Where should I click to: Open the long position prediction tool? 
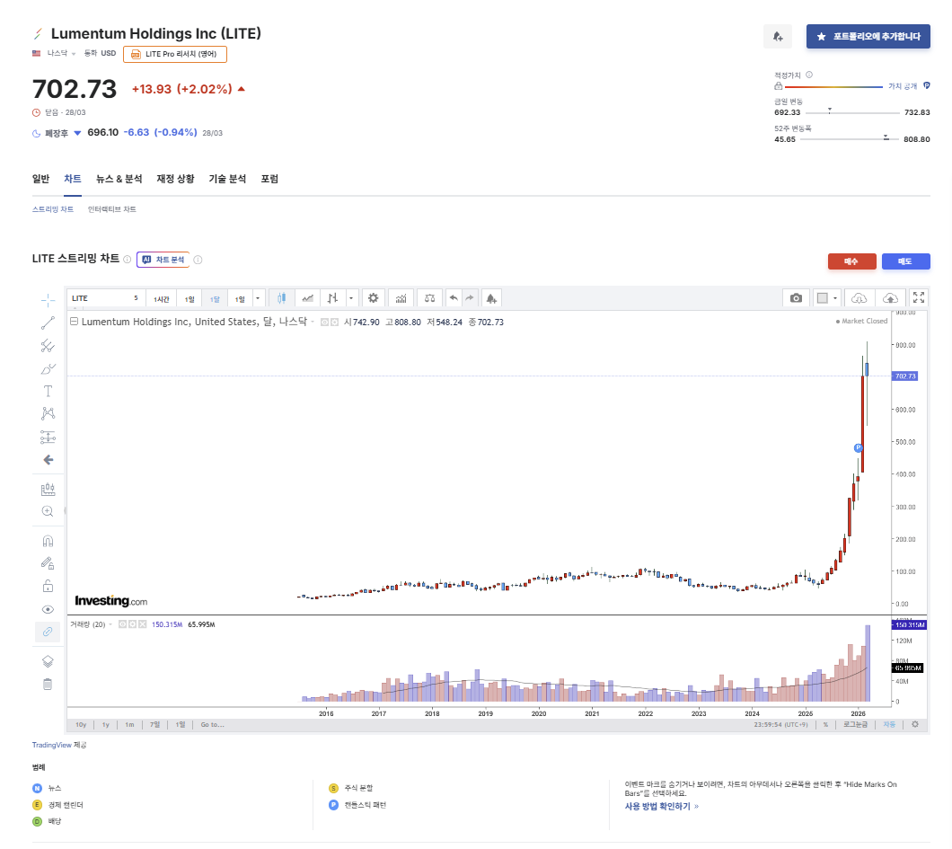click(x=48, y=437)
